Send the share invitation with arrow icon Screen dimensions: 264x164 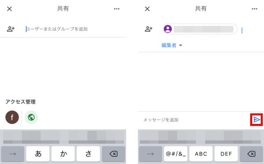pyautogui.click(x=257, y=119)
